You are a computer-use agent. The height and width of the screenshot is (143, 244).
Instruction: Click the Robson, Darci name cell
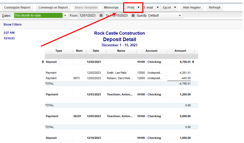120,78
